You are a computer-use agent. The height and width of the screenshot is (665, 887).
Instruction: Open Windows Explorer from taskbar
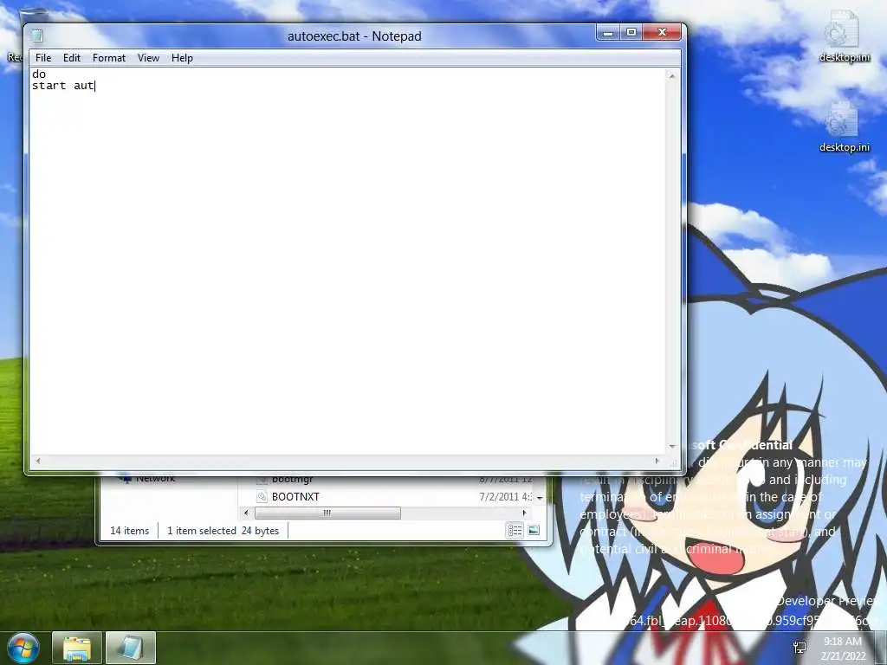click(77, 648)
